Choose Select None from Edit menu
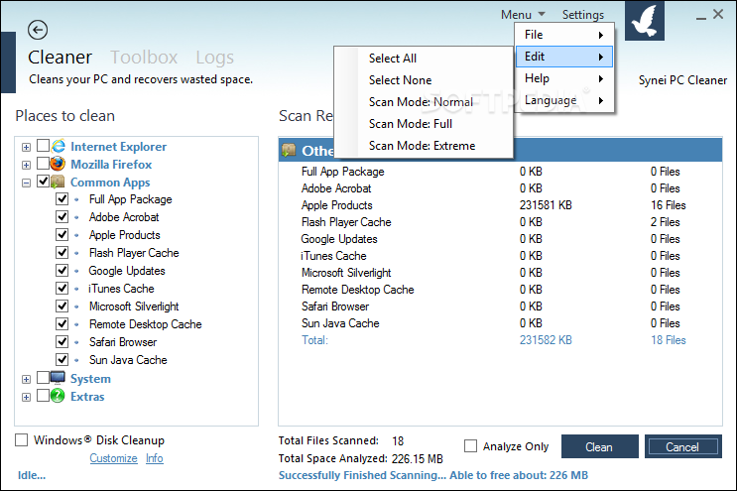 click(x=423, y=80)
